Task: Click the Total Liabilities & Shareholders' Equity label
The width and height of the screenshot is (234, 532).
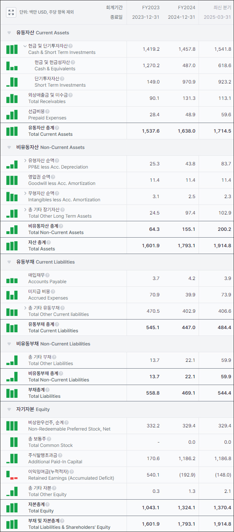Action: 69,527
